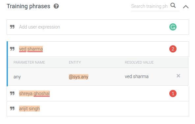
Task: Click the Search training phrases field
Action: tap(149, 6)
